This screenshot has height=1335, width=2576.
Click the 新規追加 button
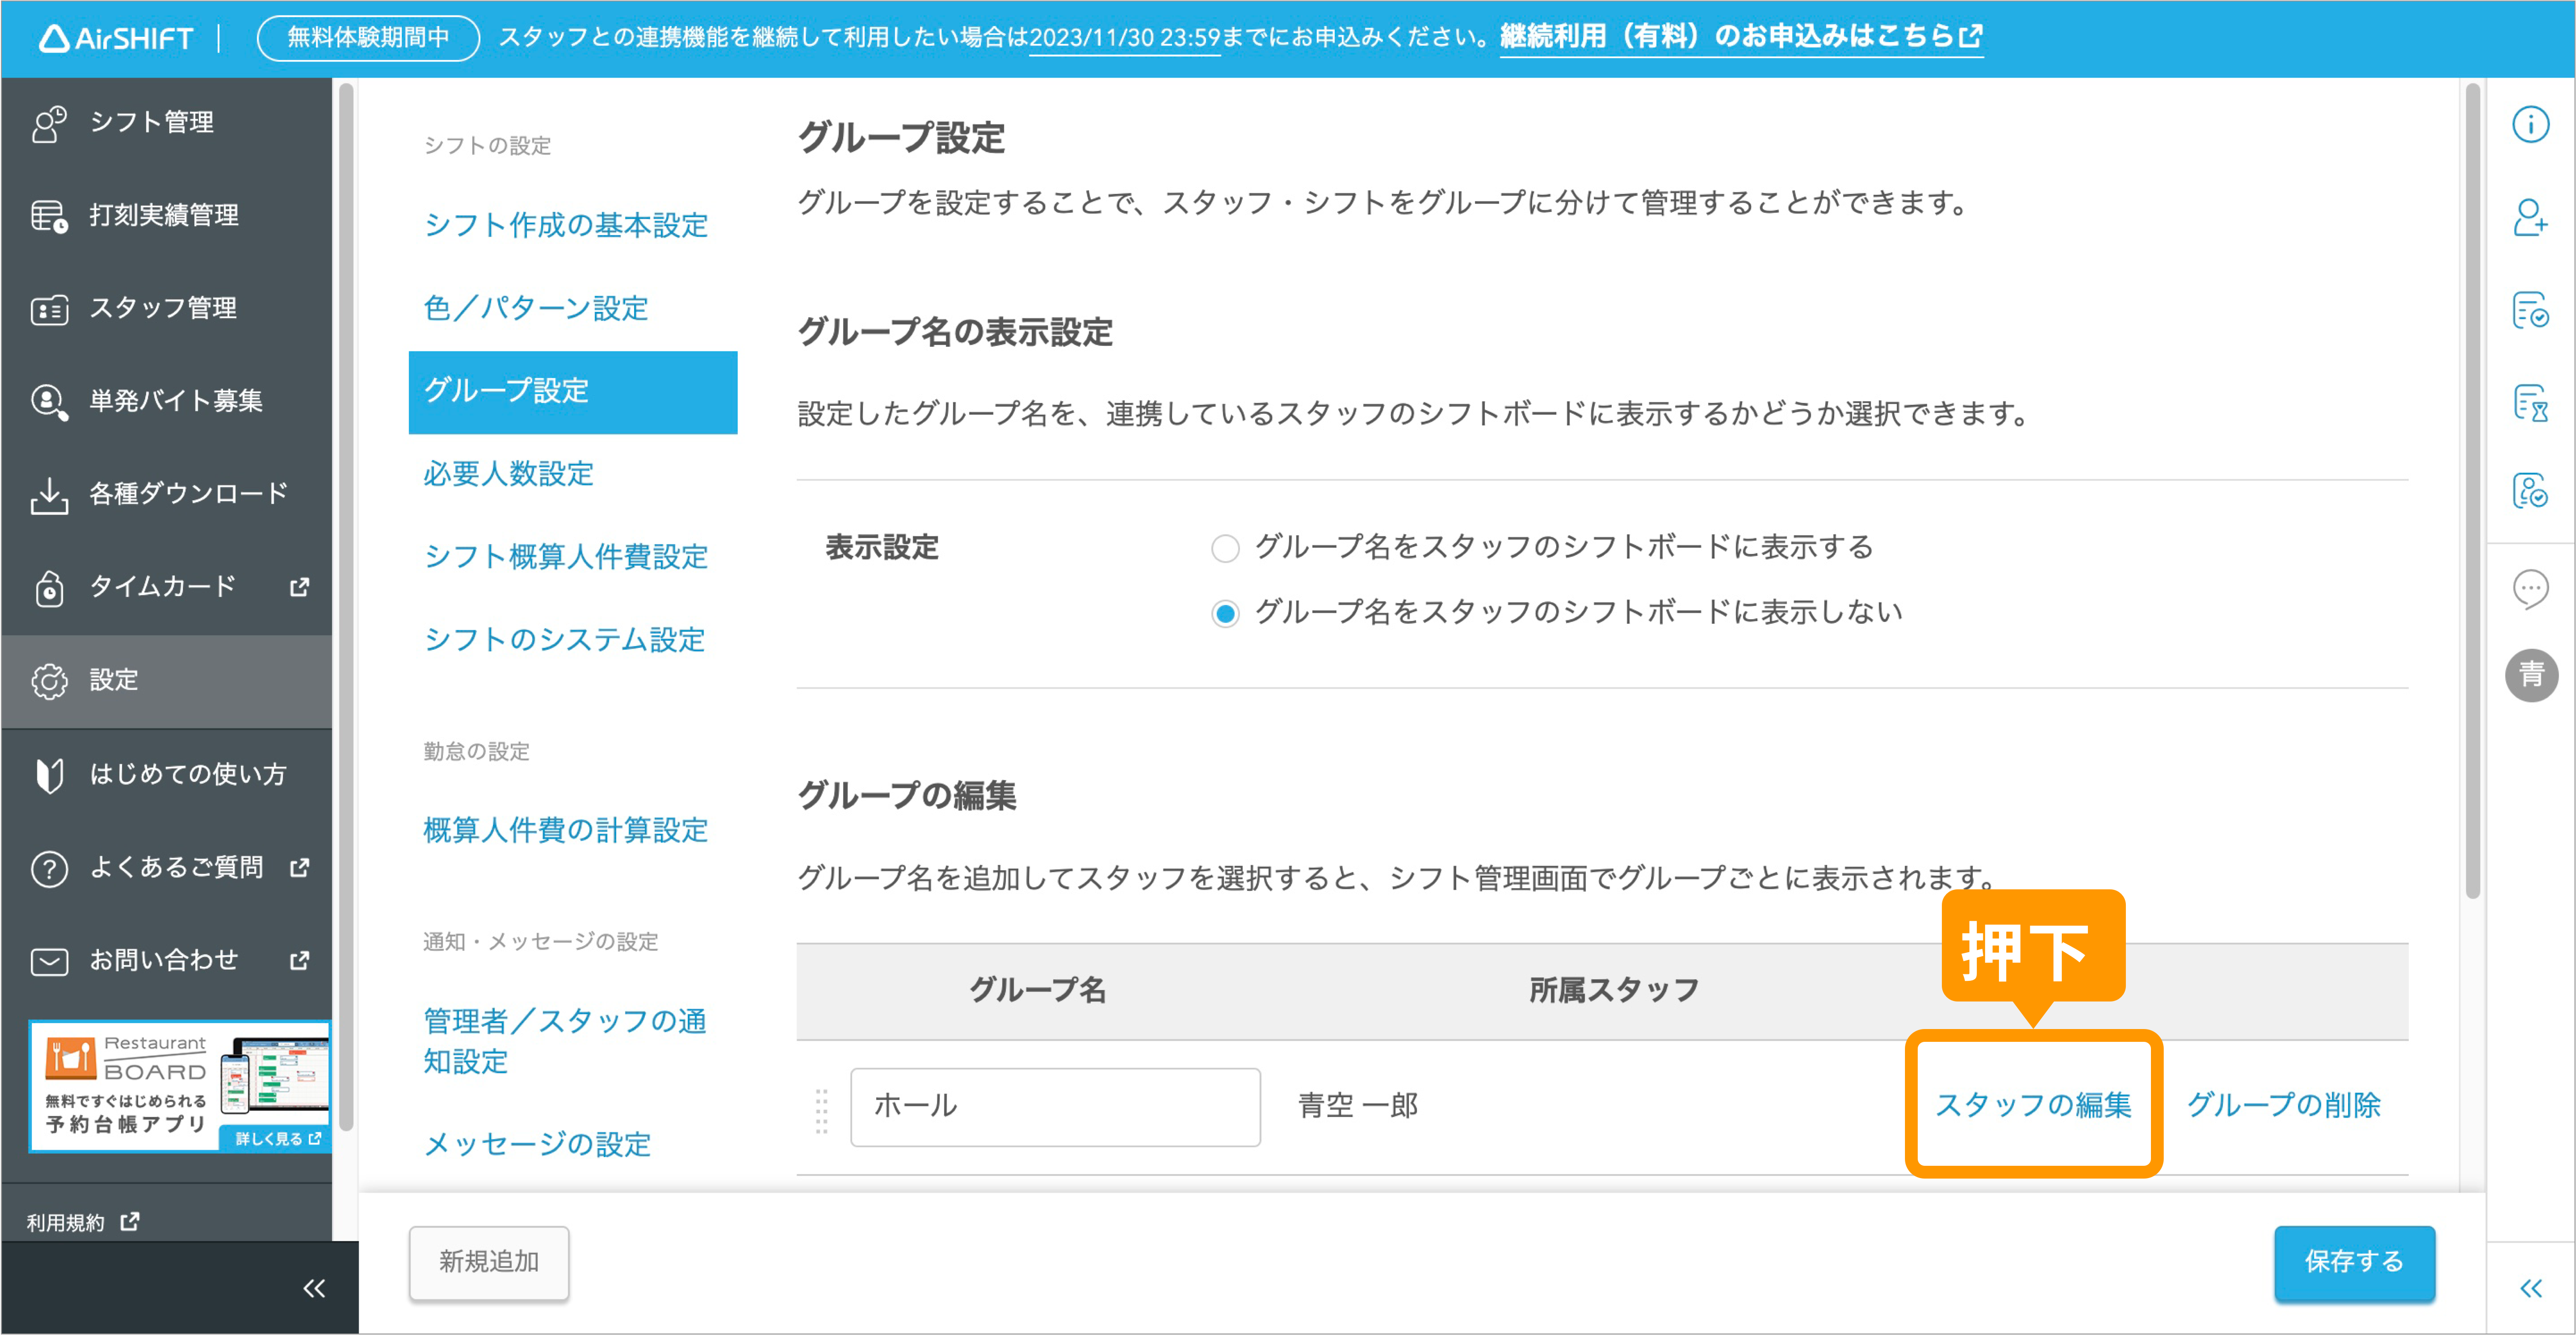[489, 1263]
